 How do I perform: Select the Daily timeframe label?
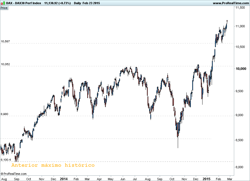pyautogui.click(x=79, y=3)
